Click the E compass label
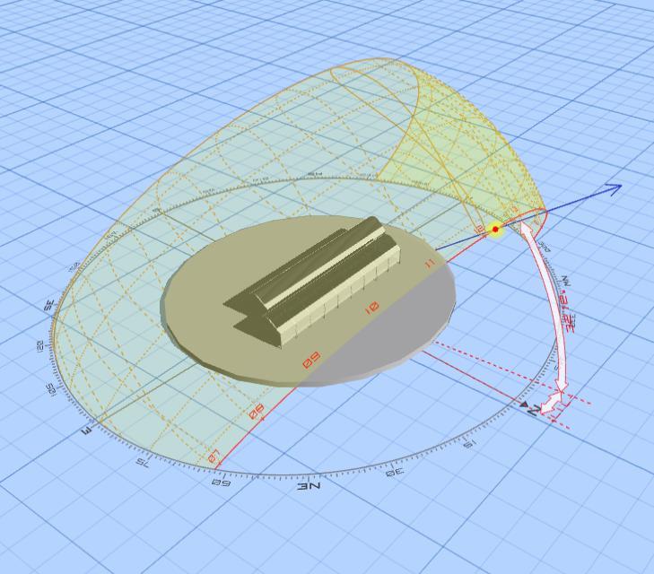 click(x=88, y=430)
